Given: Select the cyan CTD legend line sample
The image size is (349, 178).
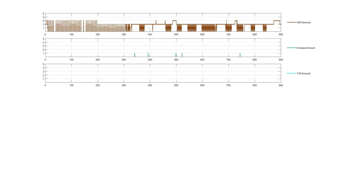Looking at the screenshot, I should click(291, 73).
